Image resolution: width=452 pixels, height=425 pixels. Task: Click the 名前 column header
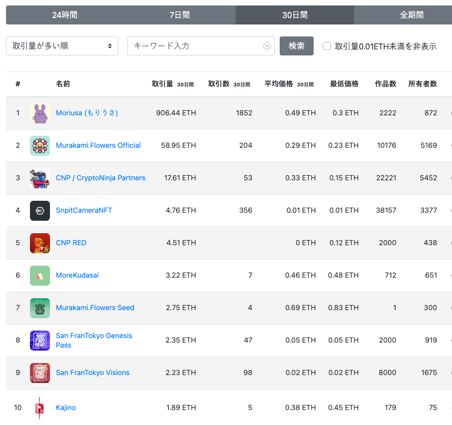tap(63, 84)
